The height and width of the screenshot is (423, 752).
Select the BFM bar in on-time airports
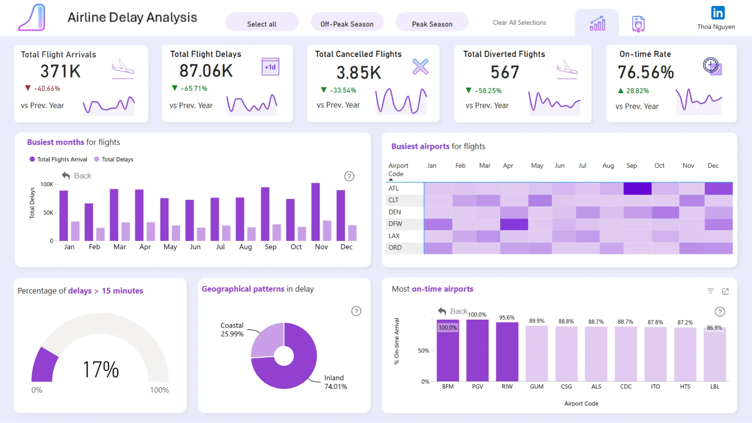point(448,351)
